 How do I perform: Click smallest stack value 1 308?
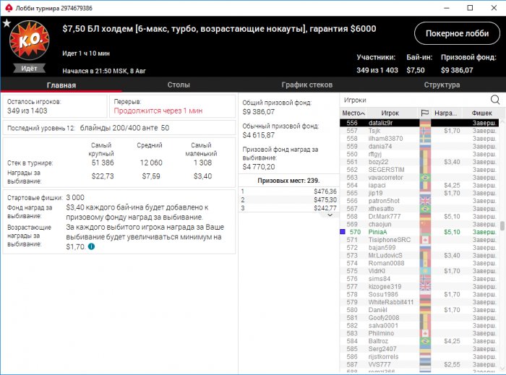tap(202, 163)
